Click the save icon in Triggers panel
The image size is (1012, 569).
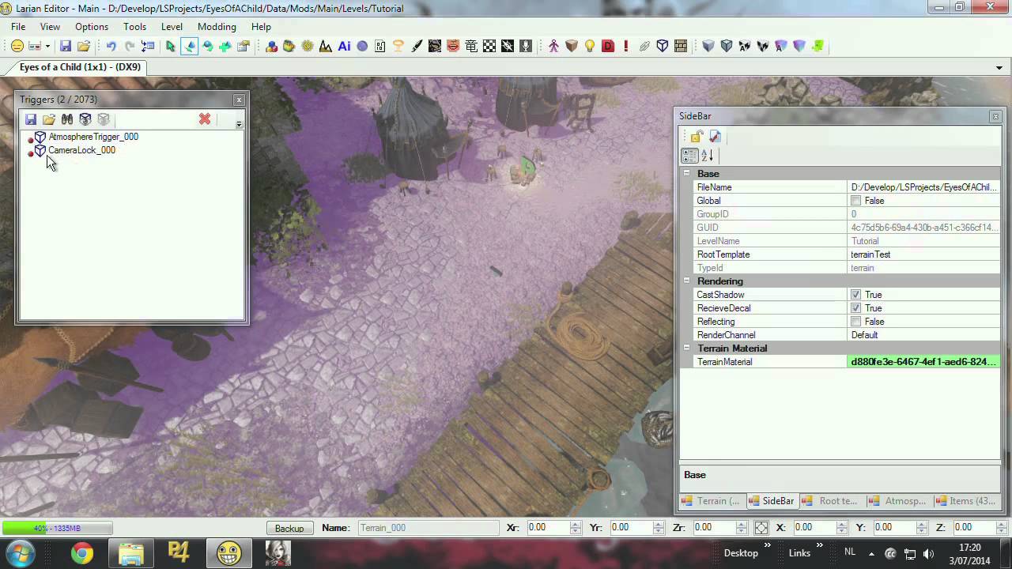[x=31, y=119]
